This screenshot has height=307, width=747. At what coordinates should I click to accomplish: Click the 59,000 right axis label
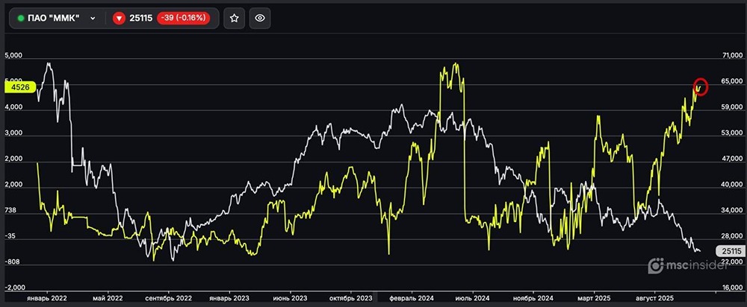733,107
